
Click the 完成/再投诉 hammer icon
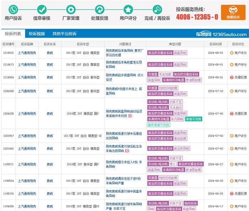(157, 10)
